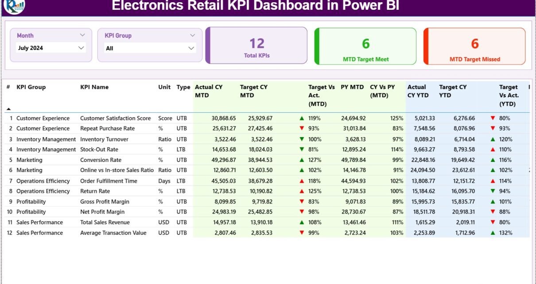Sort by the KPI Name column header
Image resolution: width=536 pixels, height=284 pixels.
[94, 87]
